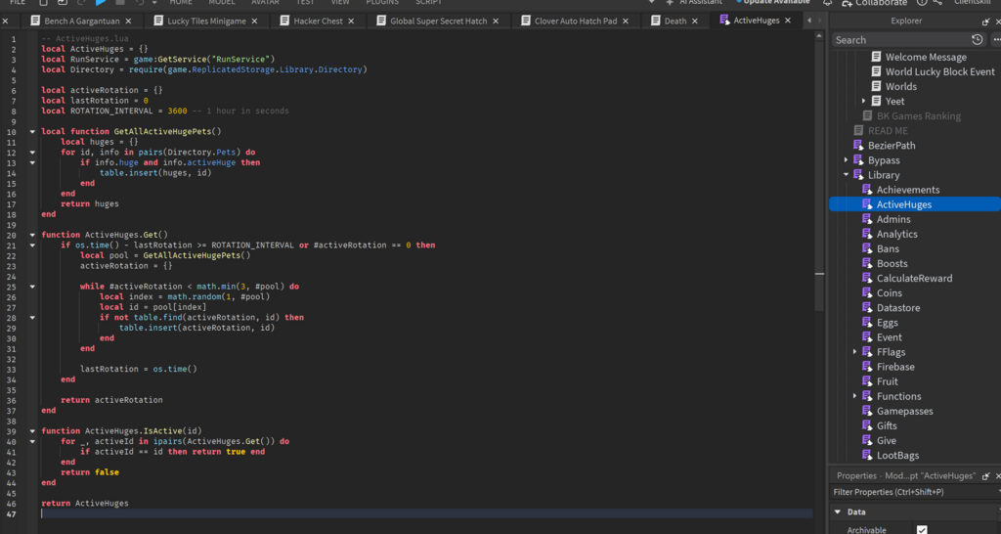Screen dimensions: 1001x534
Task: Click the Collaborate button
Action: coord(873,3)
